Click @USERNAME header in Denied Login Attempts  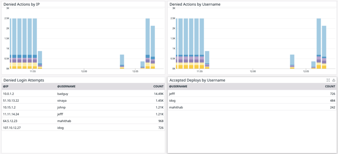click(x=66, y=86)
